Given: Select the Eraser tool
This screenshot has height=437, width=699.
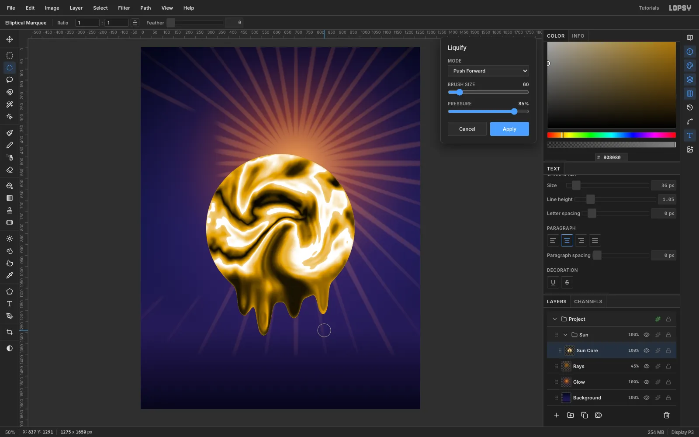Looking at the screenshot, I should tap(10, 170).
